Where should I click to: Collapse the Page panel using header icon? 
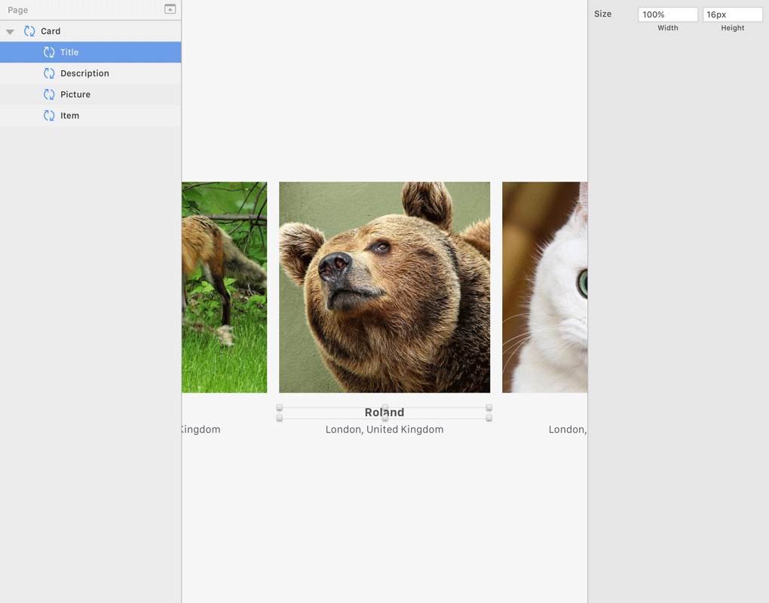tap(170, 9)
